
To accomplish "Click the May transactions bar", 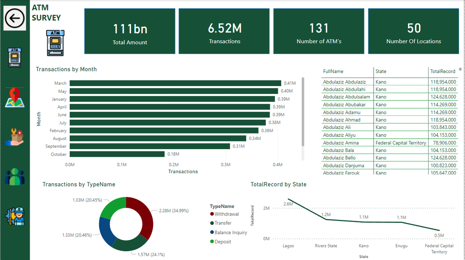I will (x=174, y=91).
